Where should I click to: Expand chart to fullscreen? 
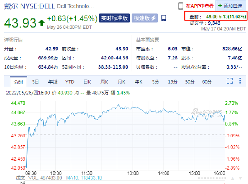(x=230, y=81)
